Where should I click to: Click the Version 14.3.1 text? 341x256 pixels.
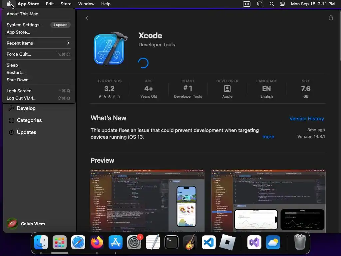click(x=311, y=136)
